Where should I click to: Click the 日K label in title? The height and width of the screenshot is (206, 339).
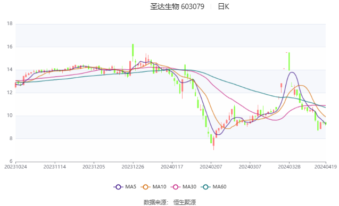click(224, 7)
